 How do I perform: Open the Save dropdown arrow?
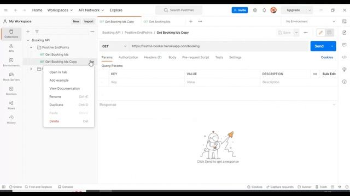(x=296, y=33)
